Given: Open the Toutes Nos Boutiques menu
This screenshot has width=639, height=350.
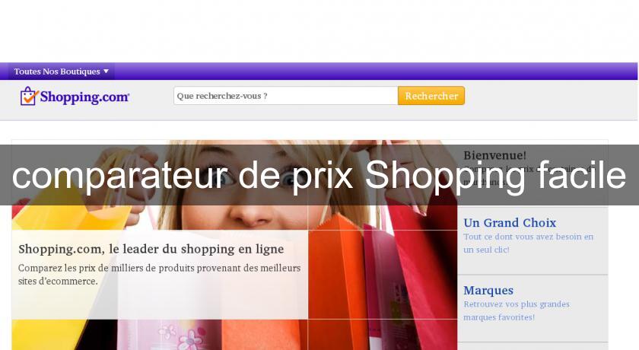Looking at the screenshot, I should pos(61,72).
